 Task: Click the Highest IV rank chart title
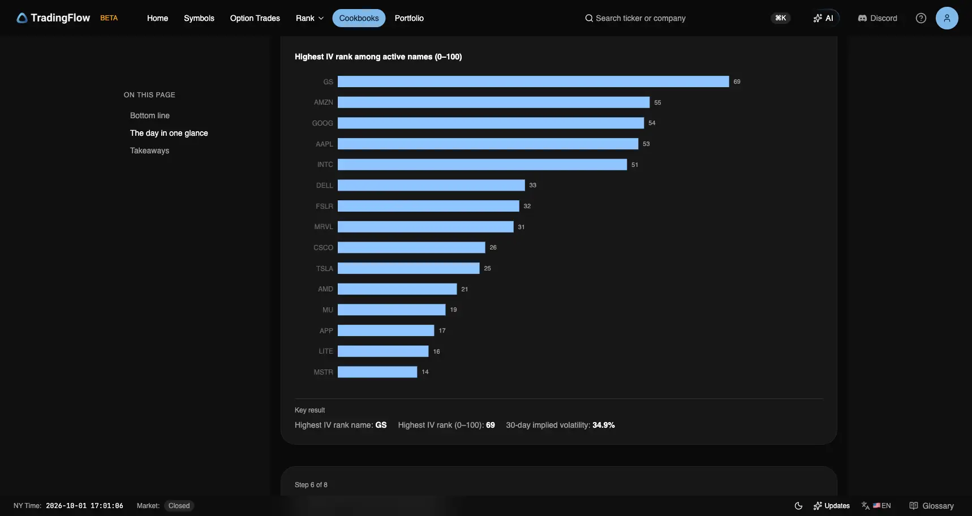click(x=378, y=57)
